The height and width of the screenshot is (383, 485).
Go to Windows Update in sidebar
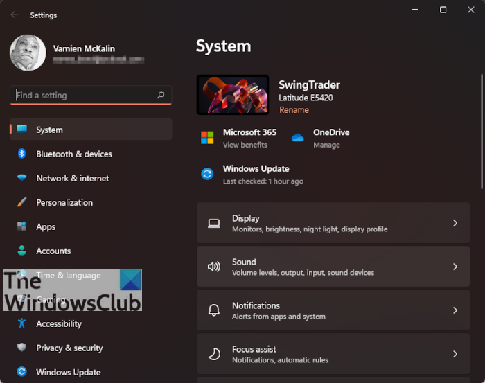pos(68,372)
